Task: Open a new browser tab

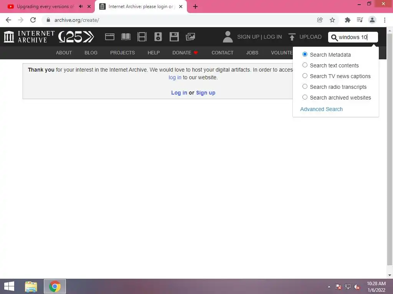Action: 195,7
